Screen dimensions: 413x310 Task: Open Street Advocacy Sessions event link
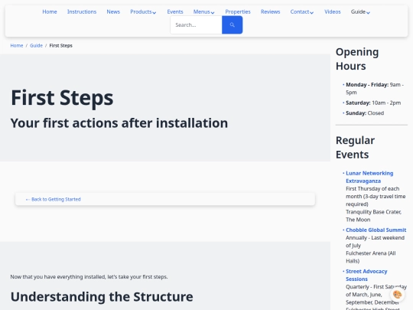366,275
